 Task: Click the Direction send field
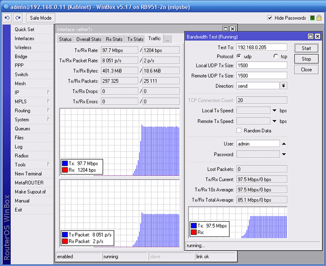(258, 86)
